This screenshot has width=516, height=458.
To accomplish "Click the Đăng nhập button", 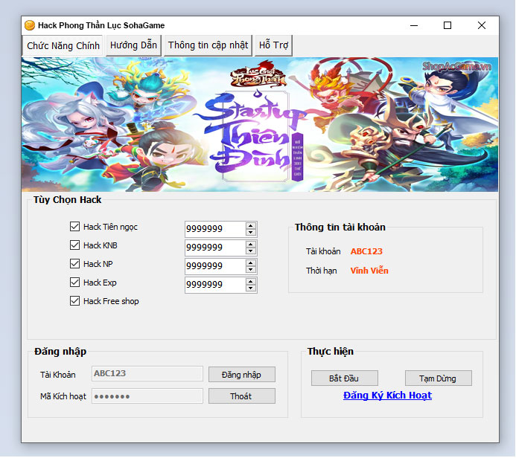I will coord(242,375).
